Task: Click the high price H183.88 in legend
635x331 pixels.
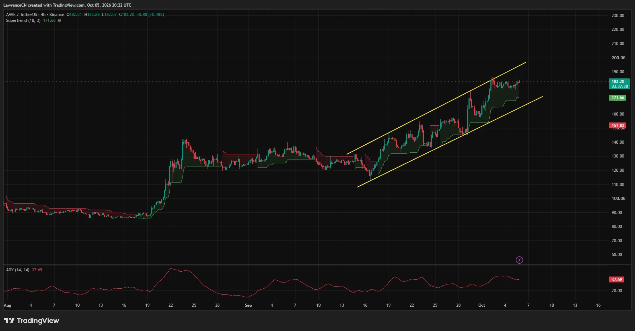Action: pos(92,15)
